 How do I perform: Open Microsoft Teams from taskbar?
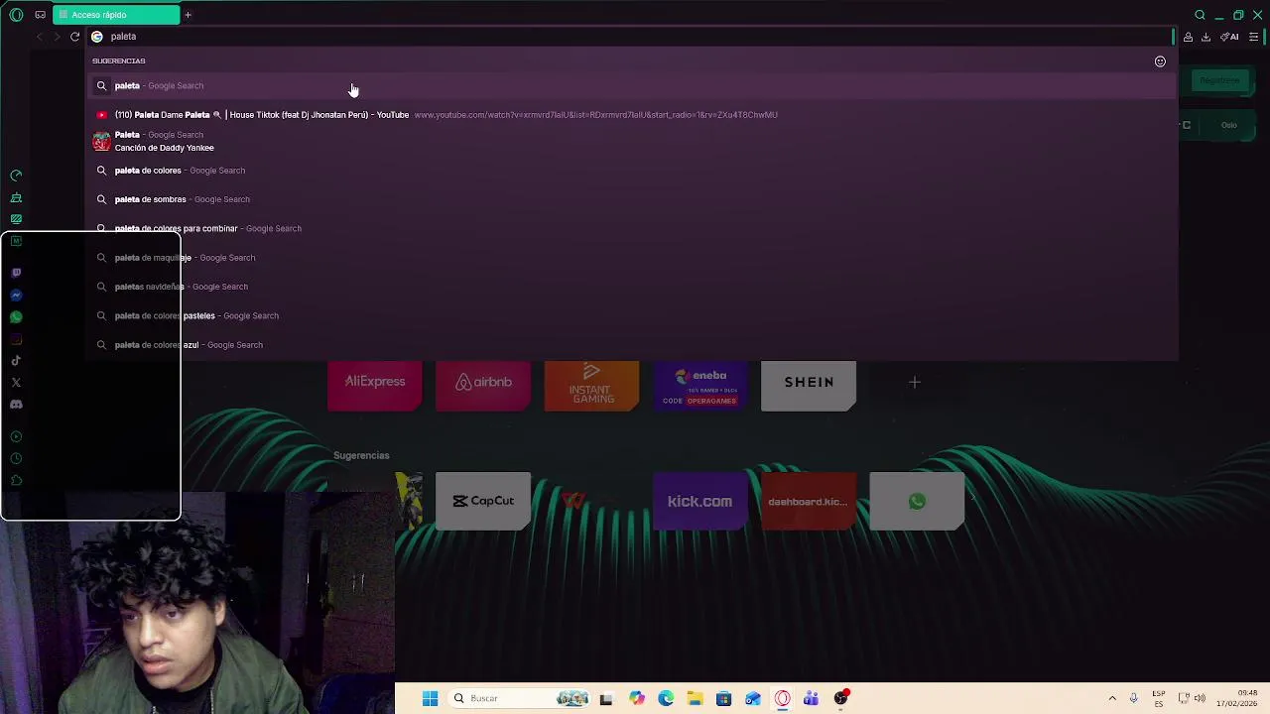click(812, 698)
